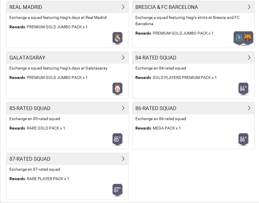The height and width of the screenshot is (203, 259).
Task: Click the FC Barcelona crest badge
Action: (x=248, y=38)
